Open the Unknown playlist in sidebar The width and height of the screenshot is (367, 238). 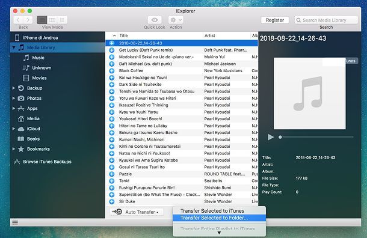(x=42, y=68)
